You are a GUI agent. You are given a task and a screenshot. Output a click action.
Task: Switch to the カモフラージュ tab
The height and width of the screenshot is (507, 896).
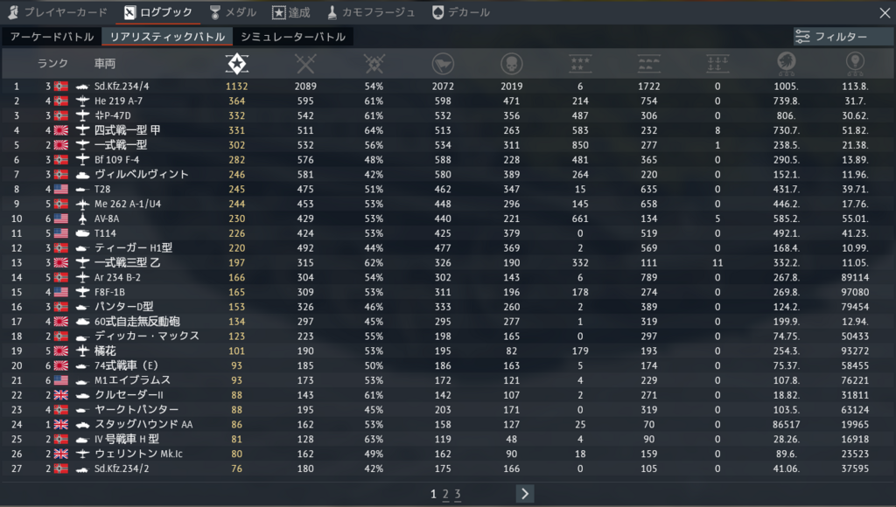coord(370,12)
